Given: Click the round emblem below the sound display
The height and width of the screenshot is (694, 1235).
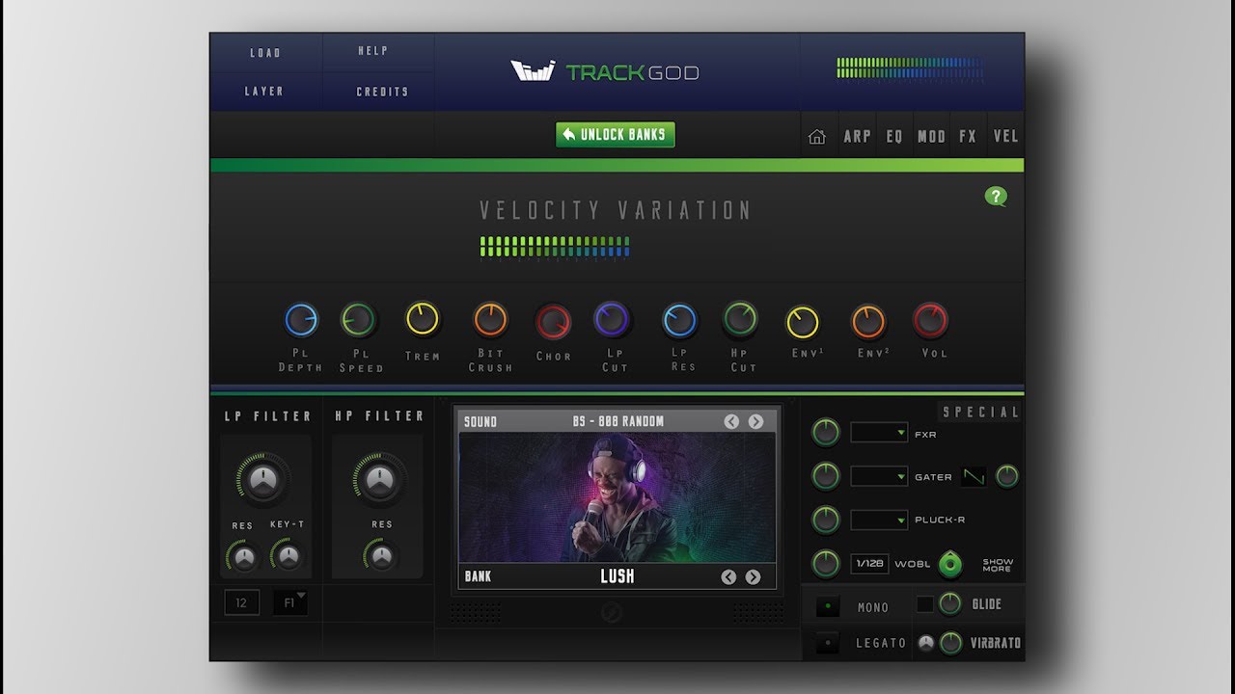Looking at the screenshot, I should [x=611, y=613].
